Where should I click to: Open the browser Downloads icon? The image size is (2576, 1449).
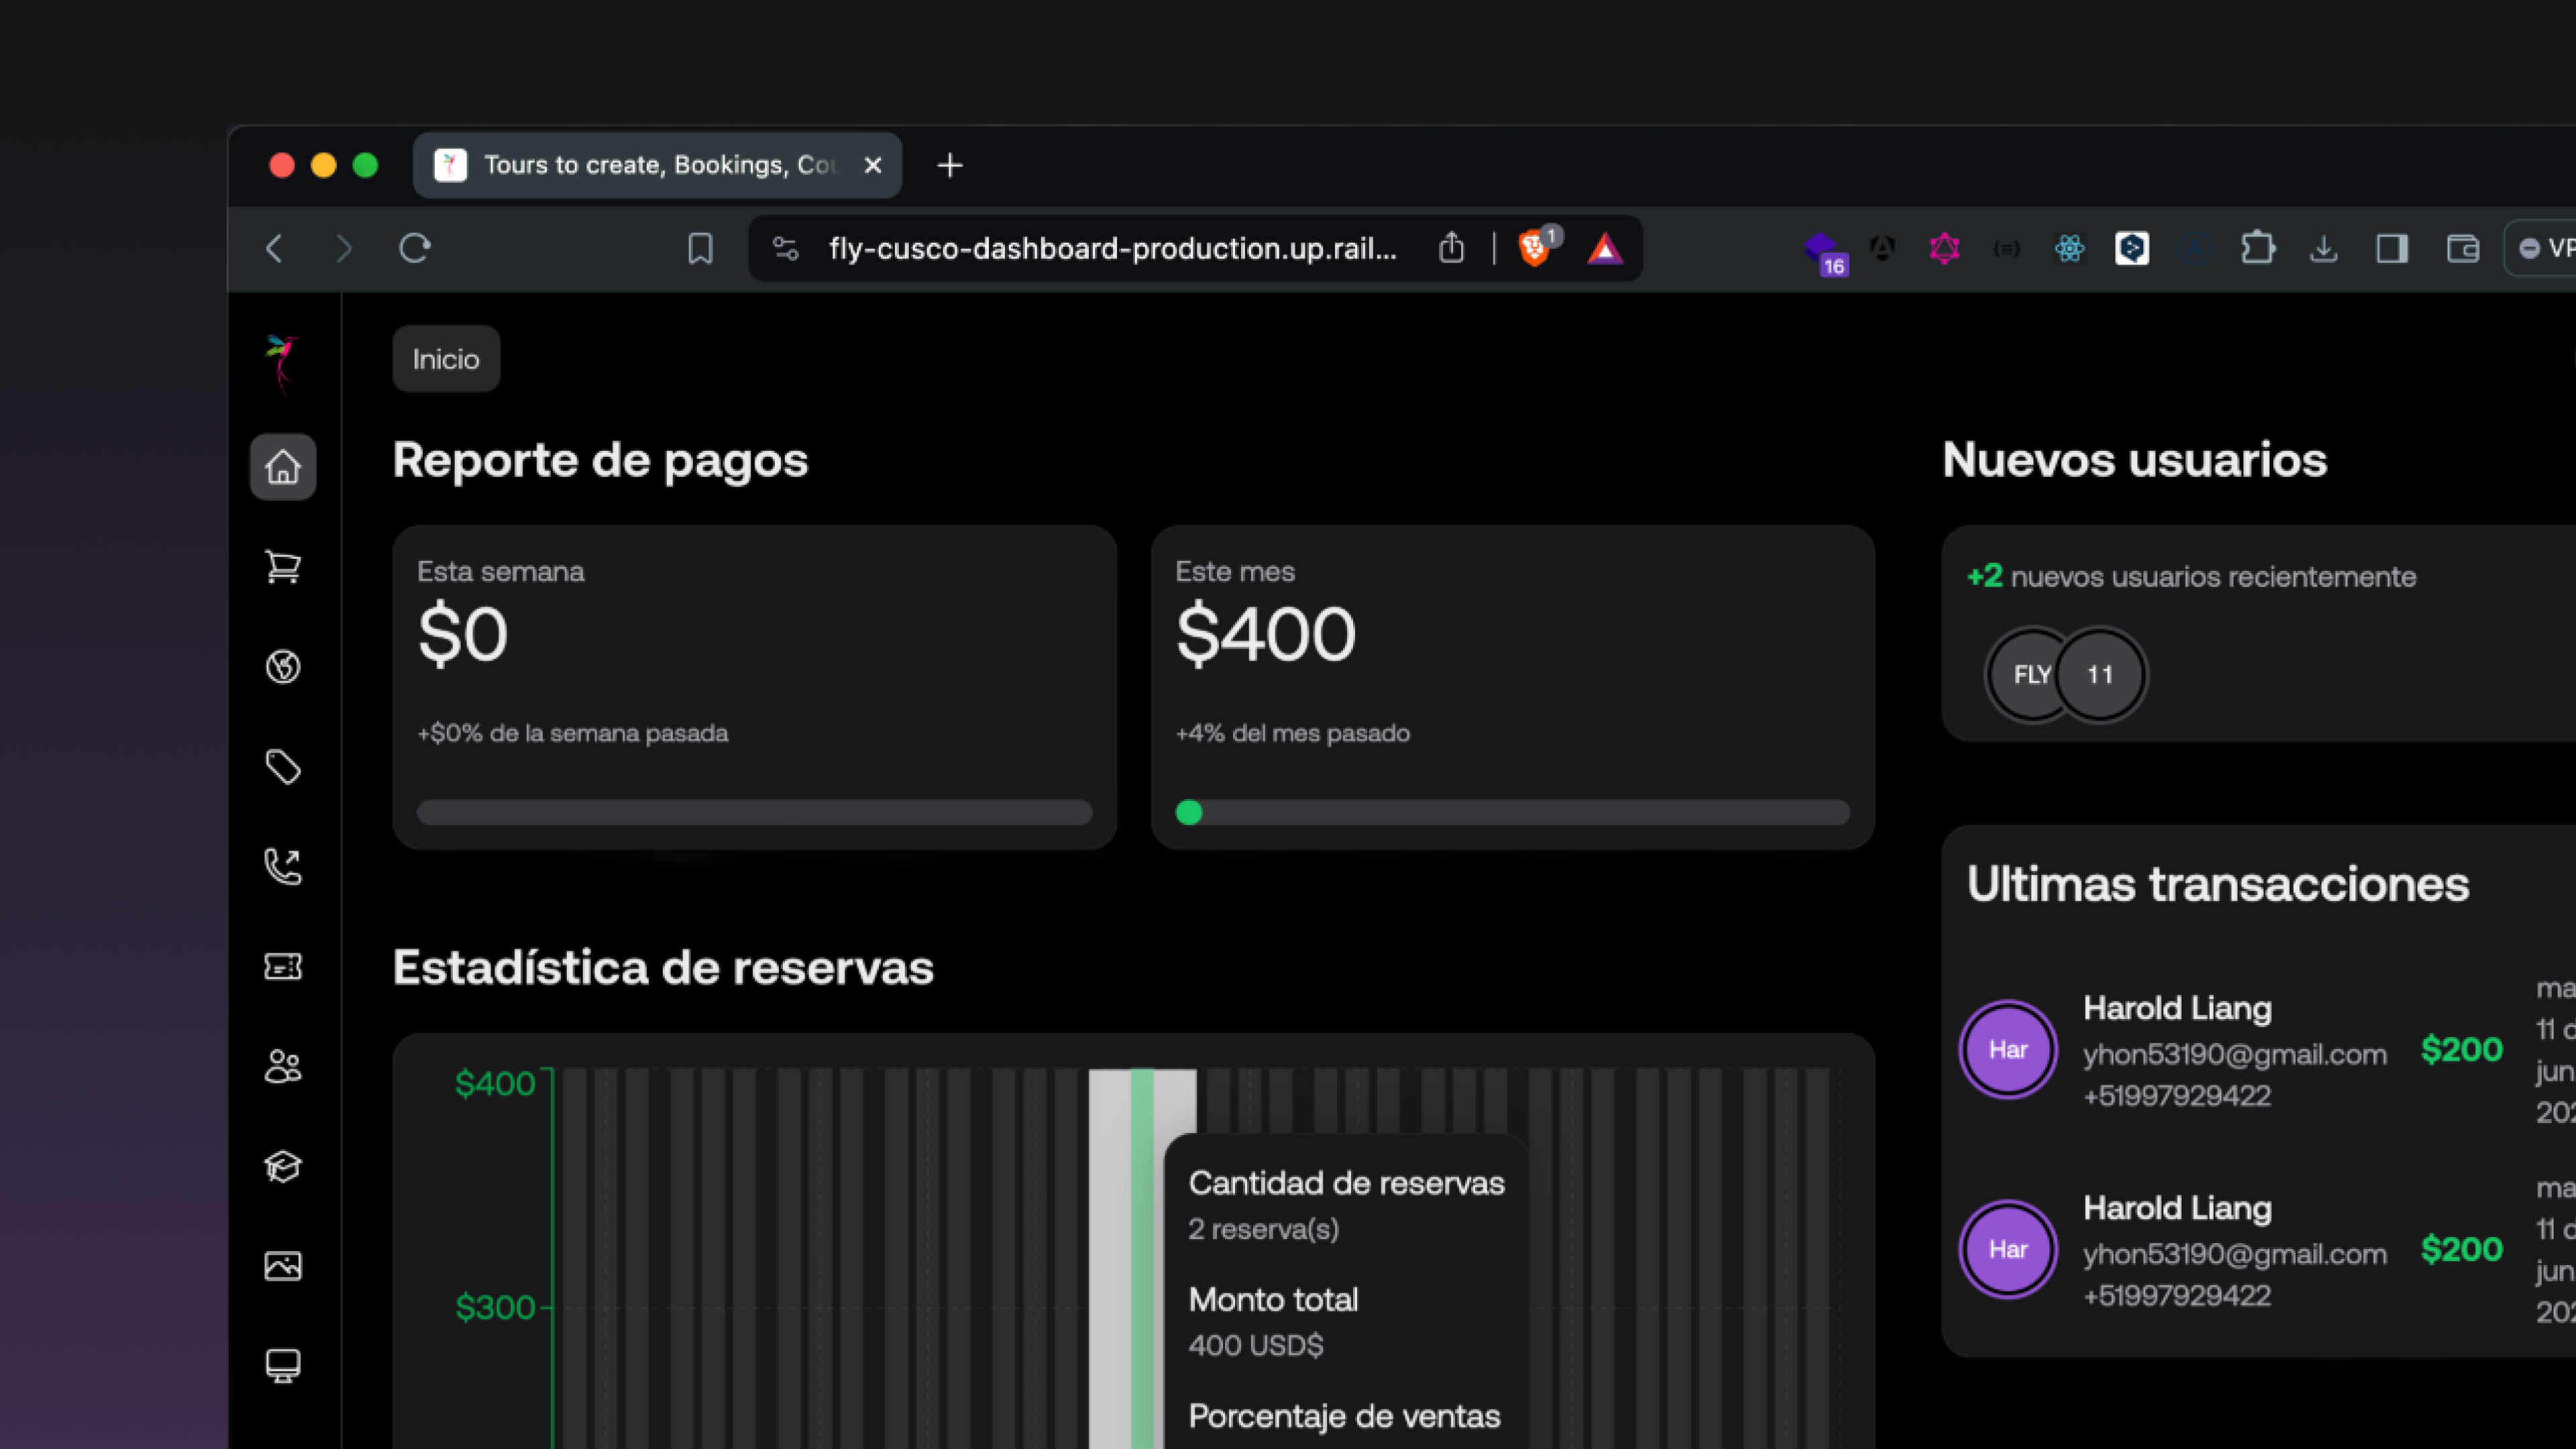click(x=2325, y=249)
